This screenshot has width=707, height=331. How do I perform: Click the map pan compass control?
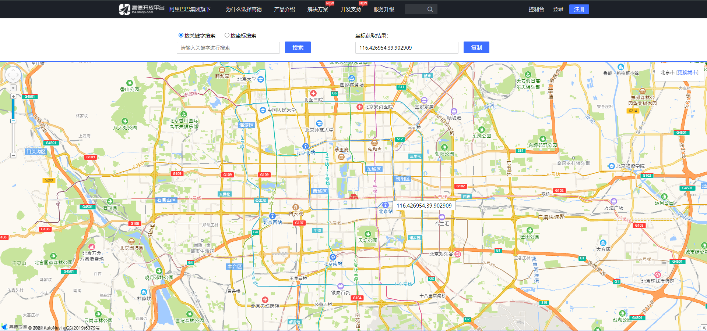click(13, 75)
